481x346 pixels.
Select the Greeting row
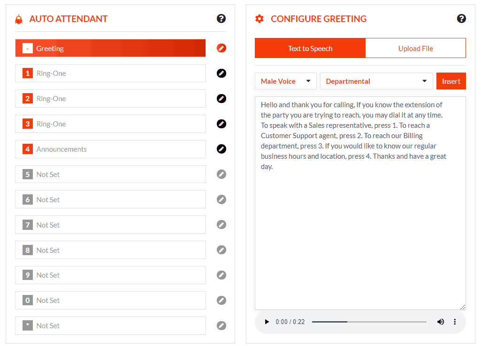pyautogui.click(x=110, y=48)
